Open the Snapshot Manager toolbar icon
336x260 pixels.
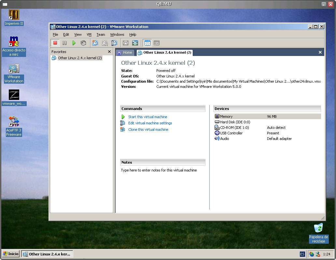[x=114, y=43]
